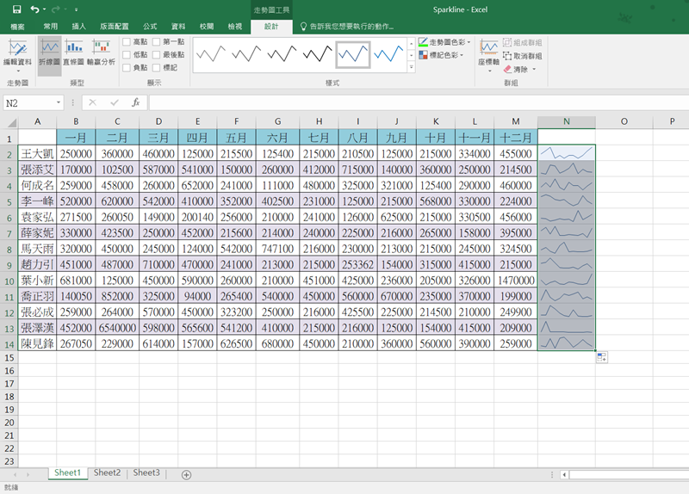This screenshot has height=494, width=689.
Task: Click the 座標軸 axis icon
Action: [x=488, y=52]
